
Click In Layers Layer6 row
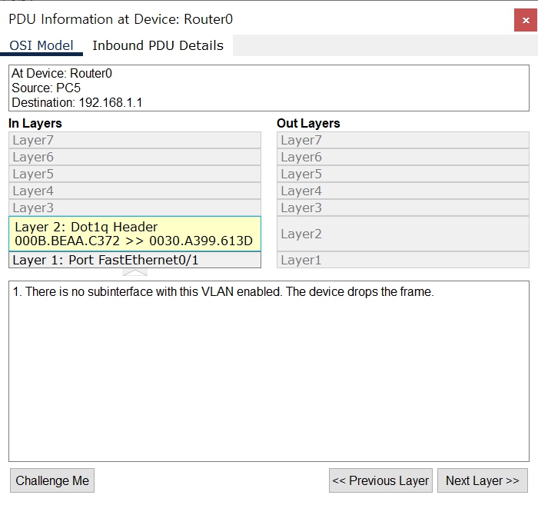[134, 157]
